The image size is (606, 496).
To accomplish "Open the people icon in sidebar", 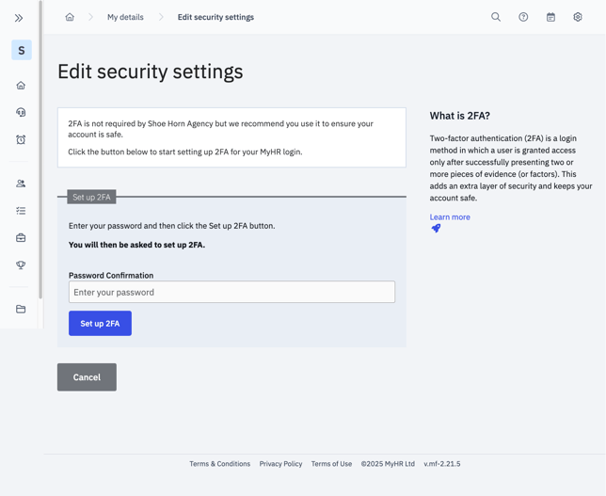I will (x=21, y=184).
